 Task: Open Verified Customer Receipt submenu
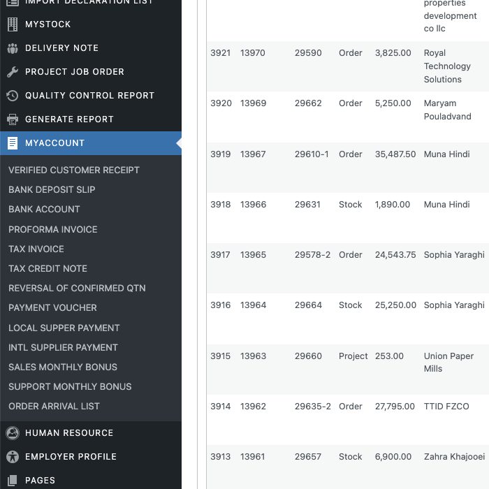pyautogui.click(x=74, y=170)
